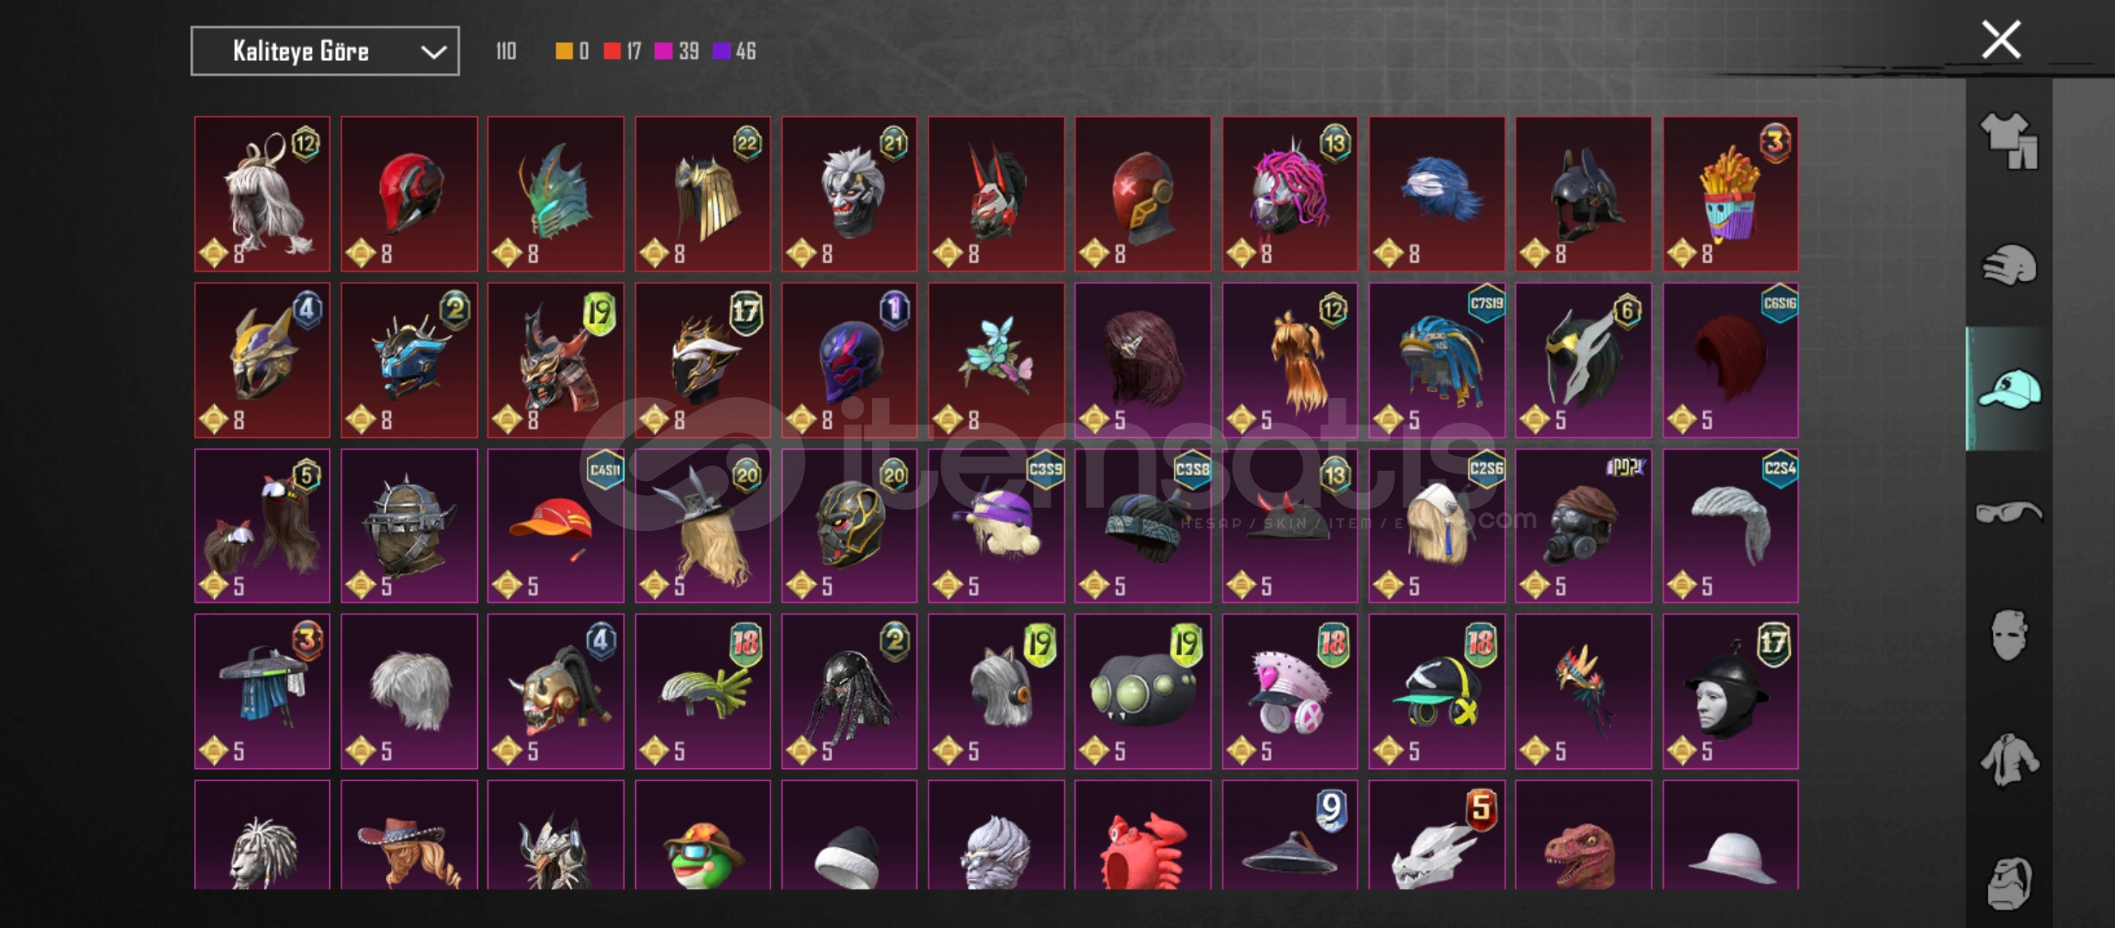Image resolution: width=2115 pixels, height=928 pixels.
Task: Open the glasses category in sidebar
Action: click(x=2008, y=513)
